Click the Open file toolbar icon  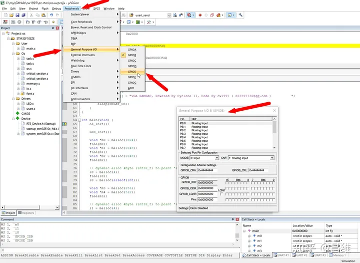(11, 15)
